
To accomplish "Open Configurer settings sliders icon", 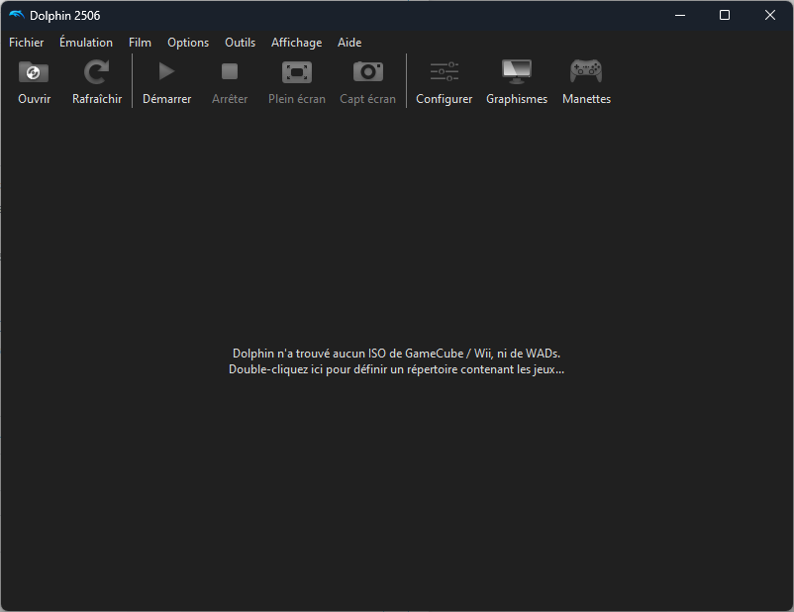I will (444, 72).
